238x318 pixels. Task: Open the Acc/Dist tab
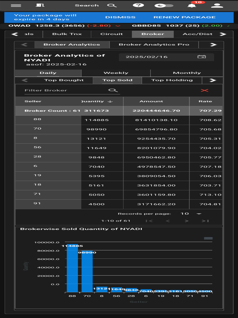click(x=197, y=34)
